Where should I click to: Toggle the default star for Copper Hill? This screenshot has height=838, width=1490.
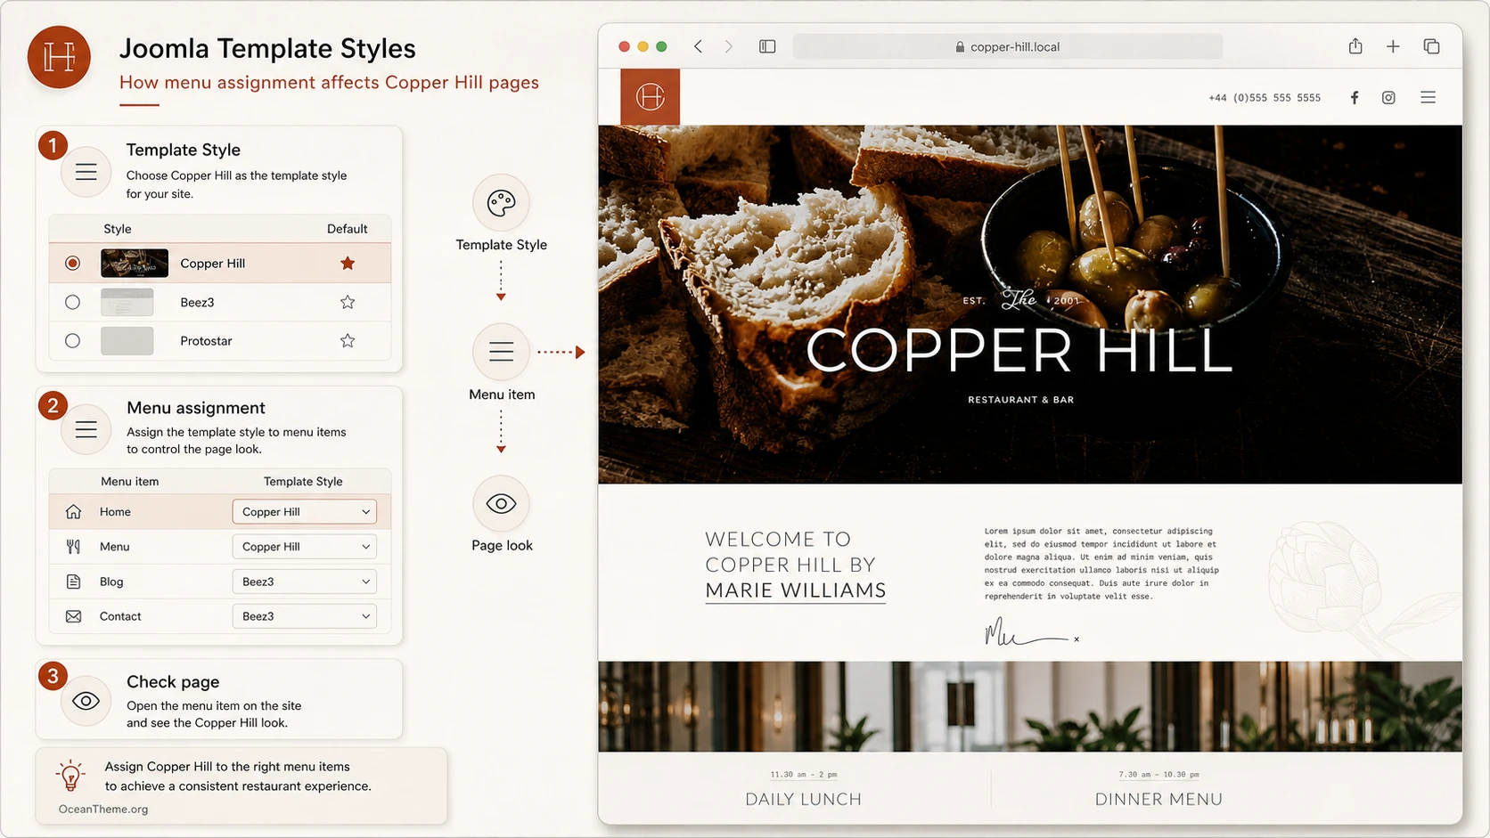(x=348, y=264)
